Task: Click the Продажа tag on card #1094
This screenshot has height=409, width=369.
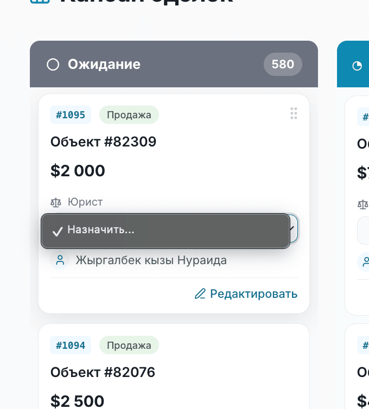Action: 129,346
